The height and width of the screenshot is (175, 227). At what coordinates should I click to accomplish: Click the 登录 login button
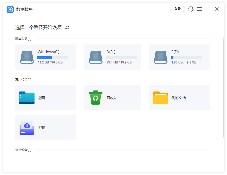coord(178,9)
